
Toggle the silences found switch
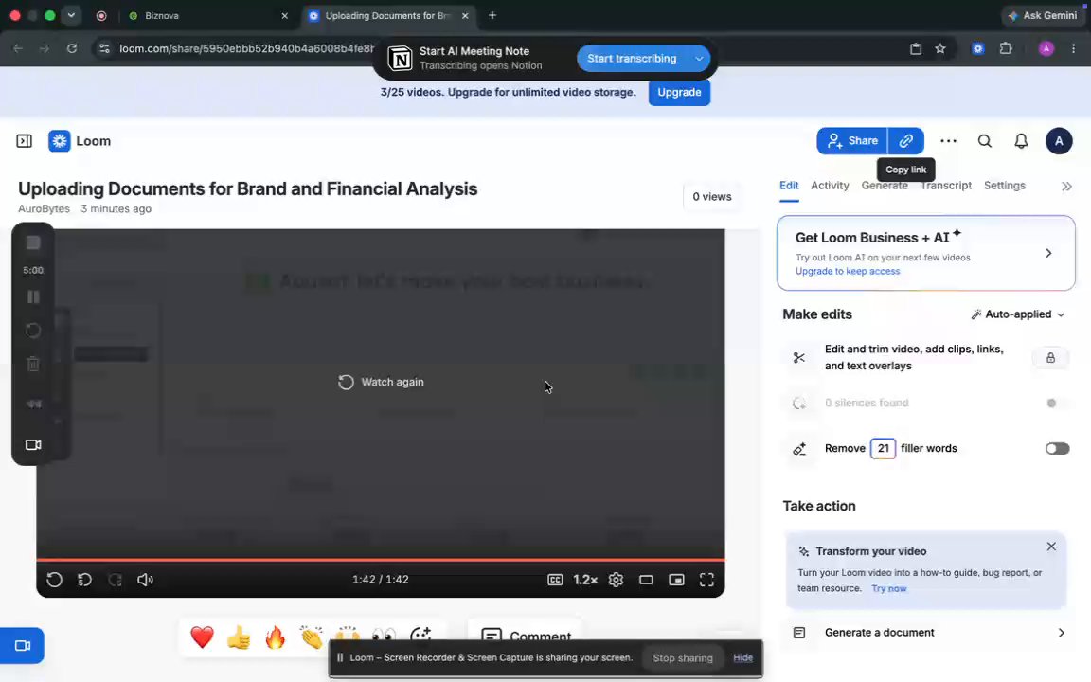click(x=1057, y=403)
